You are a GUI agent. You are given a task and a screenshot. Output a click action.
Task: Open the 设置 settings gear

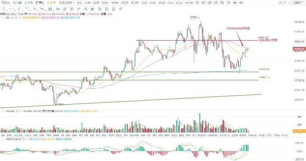14,3
